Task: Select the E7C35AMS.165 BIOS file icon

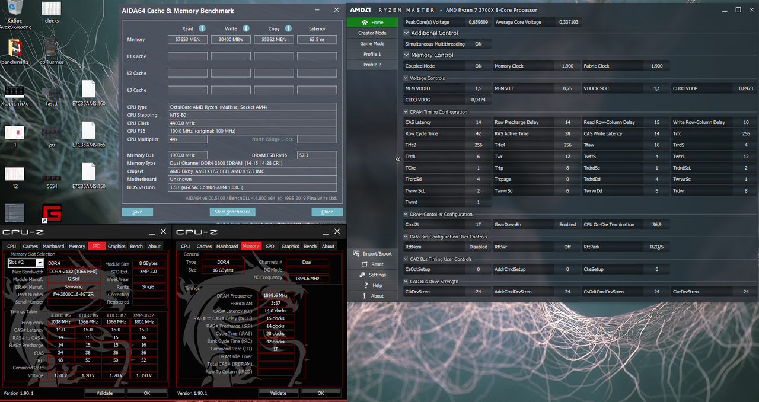Action: click(x=88, y=135)
